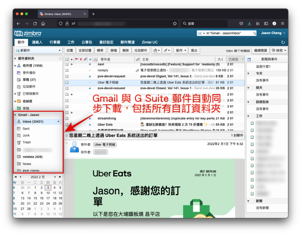The image size is (301, 235).
Task: Click mail folders gear options icon
Action: coord(61,59)
